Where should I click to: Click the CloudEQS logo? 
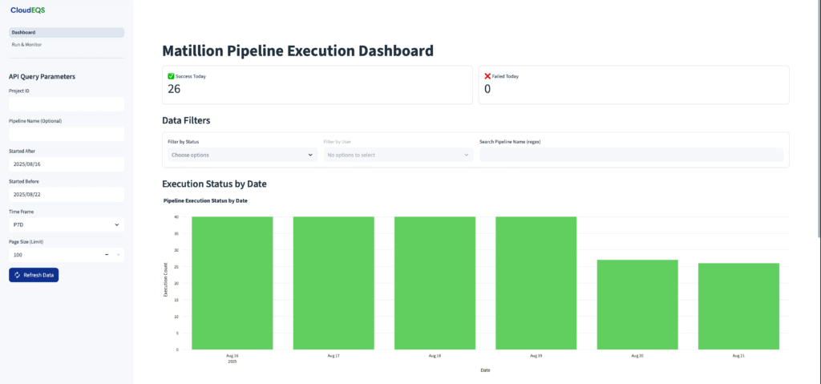28,10
